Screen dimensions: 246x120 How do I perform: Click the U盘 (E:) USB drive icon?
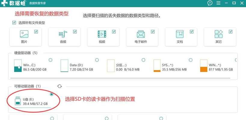18,101
